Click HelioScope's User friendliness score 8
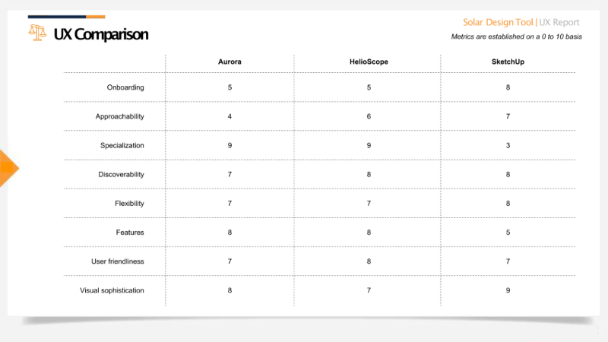 369,261
